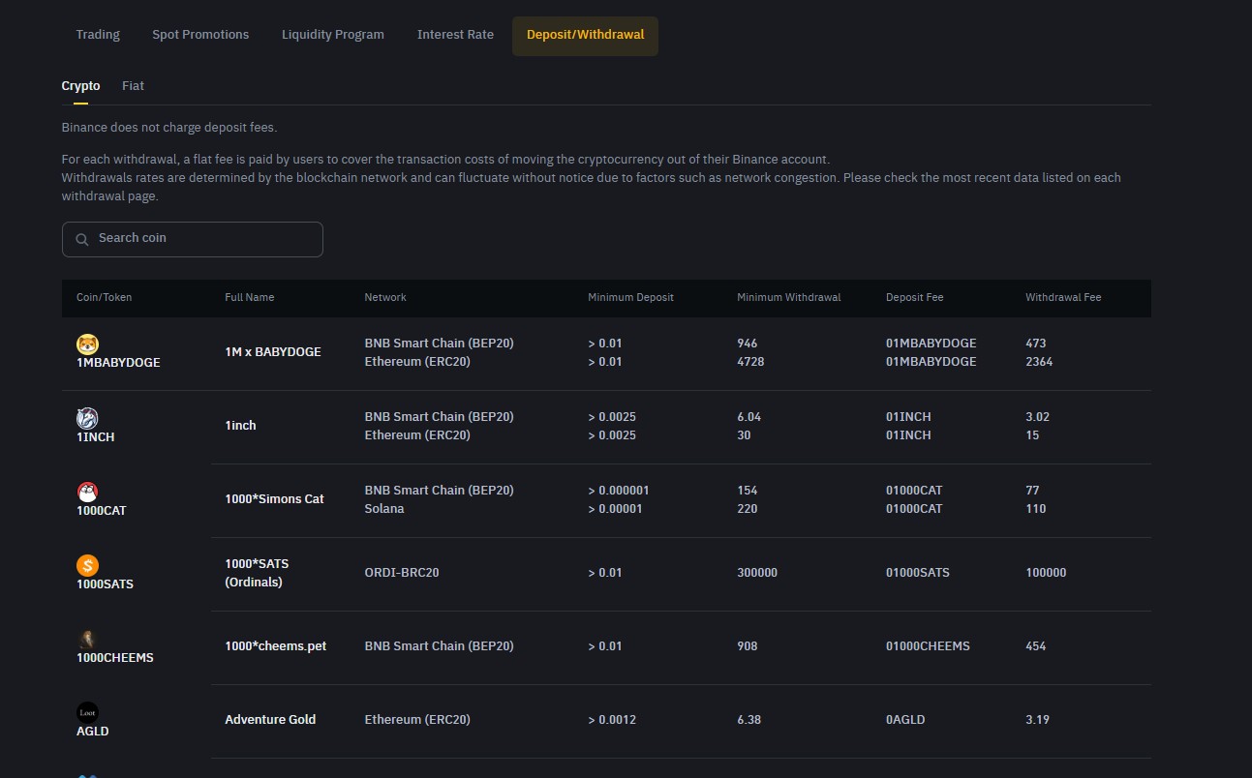Go to the Interest Rate tab
This screenshot has width=1252, height=778.
tap(455, 35)
